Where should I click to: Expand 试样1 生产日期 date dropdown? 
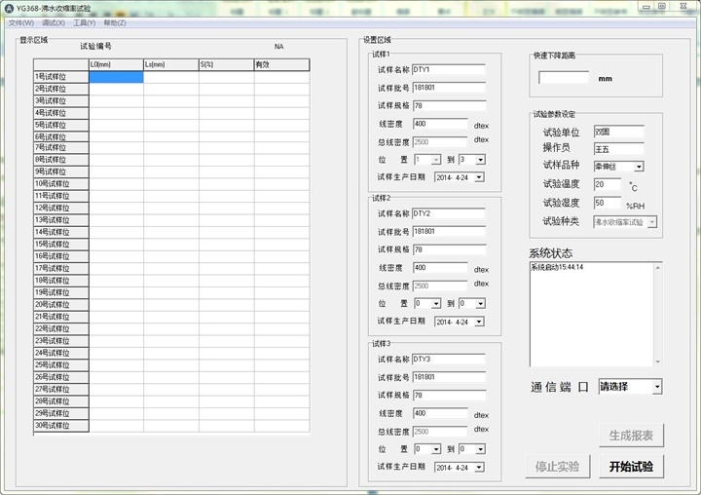click(479, 177)
